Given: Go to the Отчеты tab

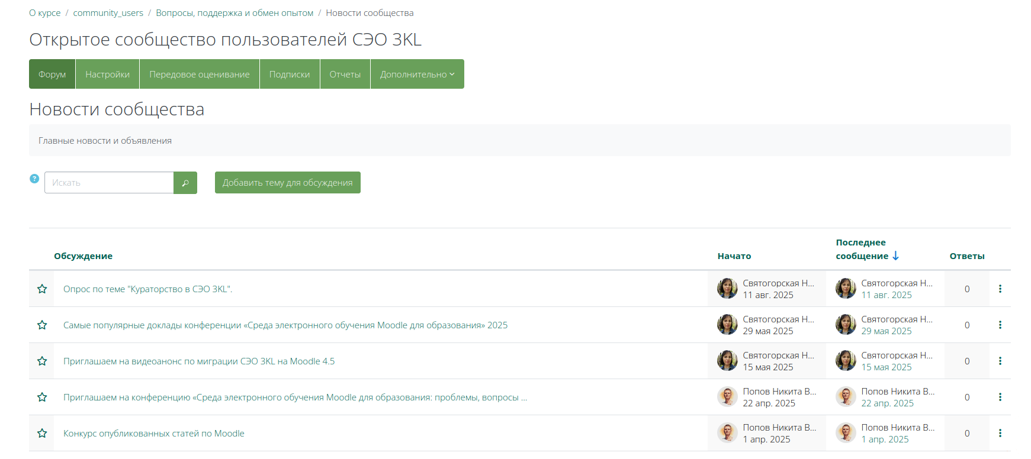Looking at the screenshot, I should pyautogui.click(x=345, y=74).
